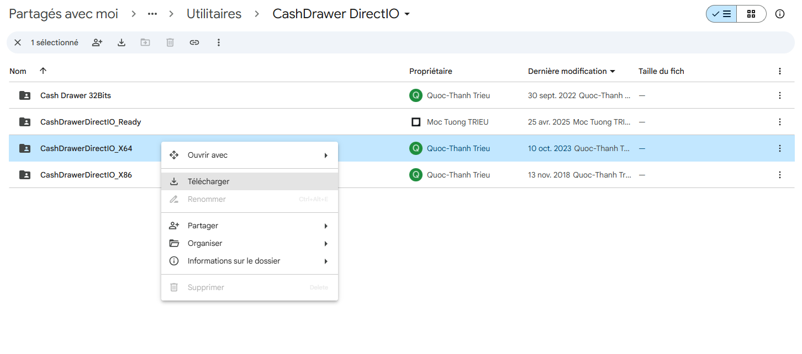
Task: Click the CashDrawerDirectIO_X86 folder icon
Action: 25,175
